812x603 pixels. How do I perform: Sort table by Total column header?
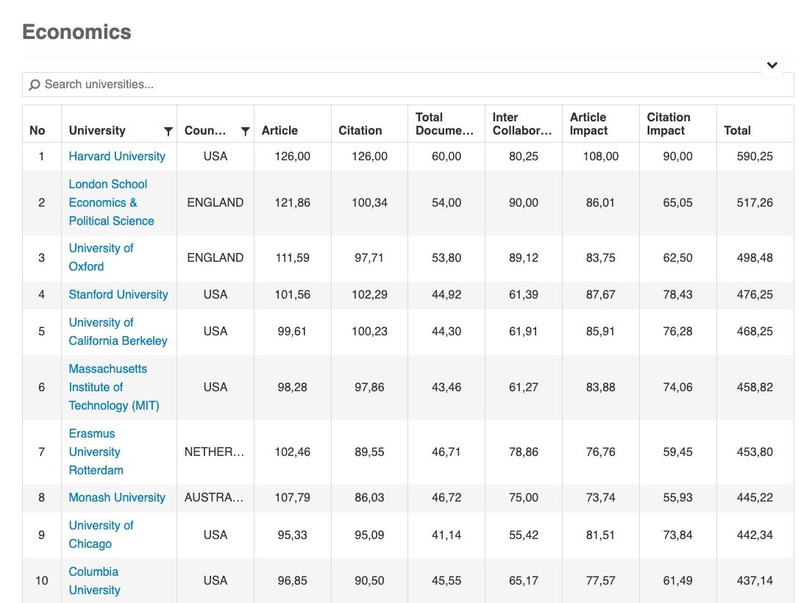coord(737,130)
